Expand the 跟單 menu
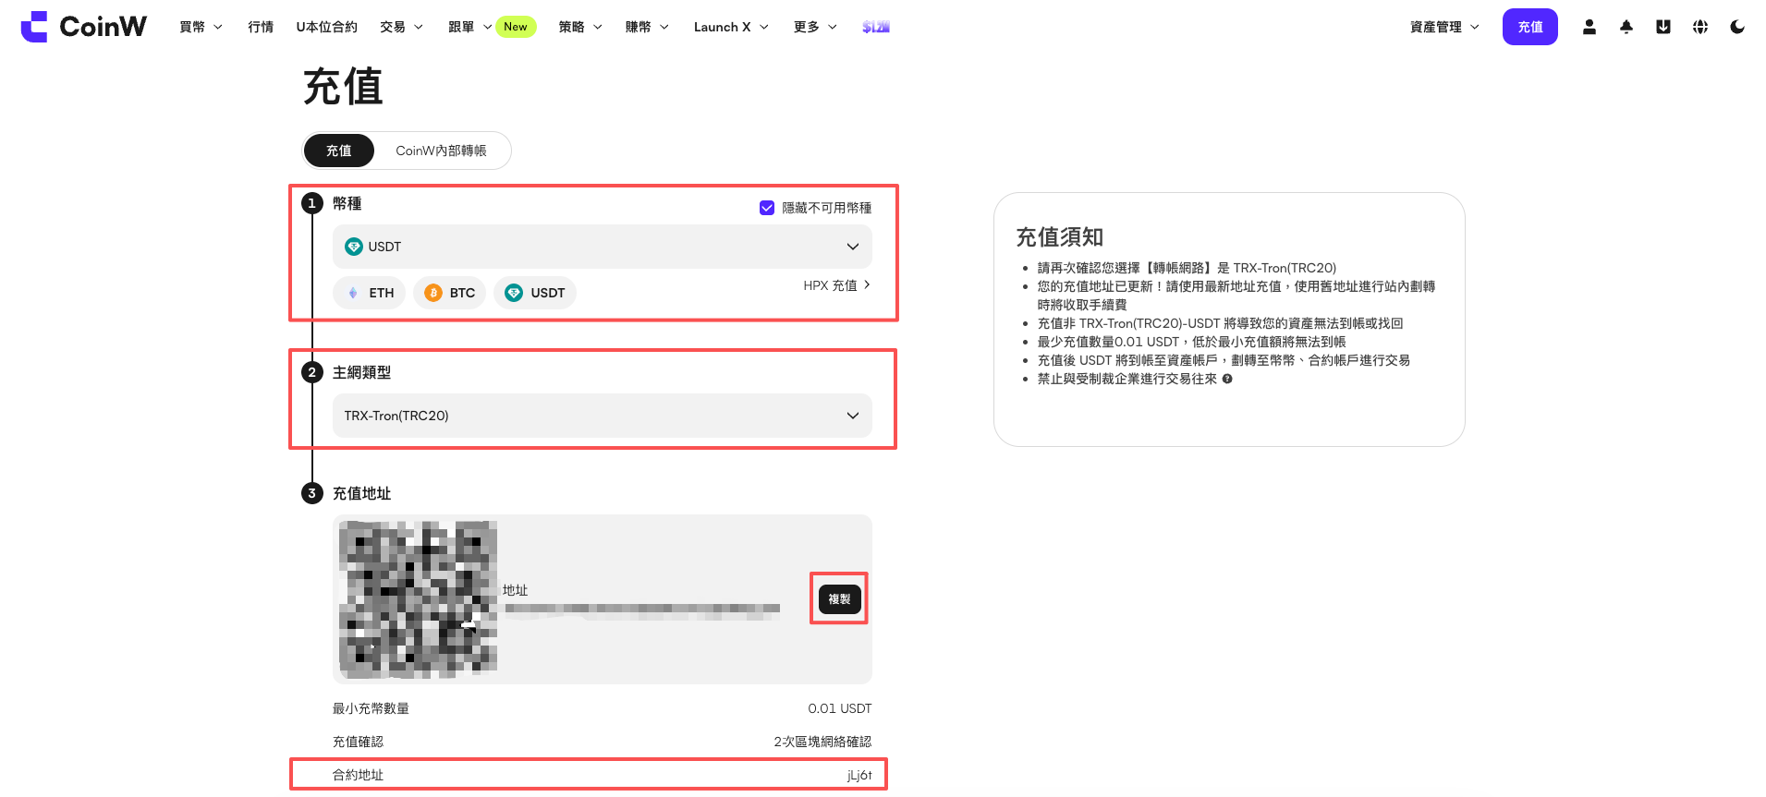The width and height of the screenshot is (1766, 797). click(x=469, y=27)
